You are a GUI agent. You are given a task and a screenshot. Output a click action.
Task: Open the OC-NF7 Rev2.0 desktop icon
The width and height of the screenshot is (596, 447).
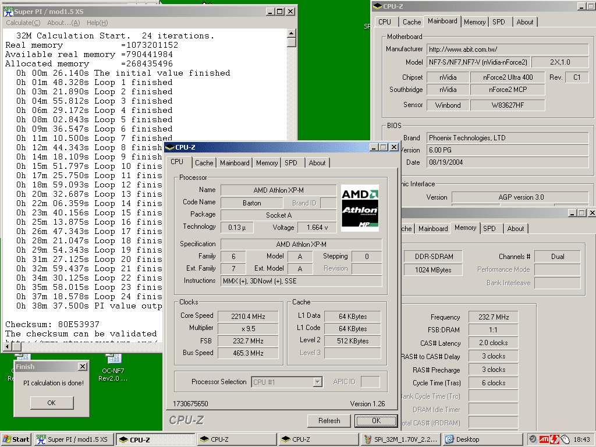[x=113, y=368]
